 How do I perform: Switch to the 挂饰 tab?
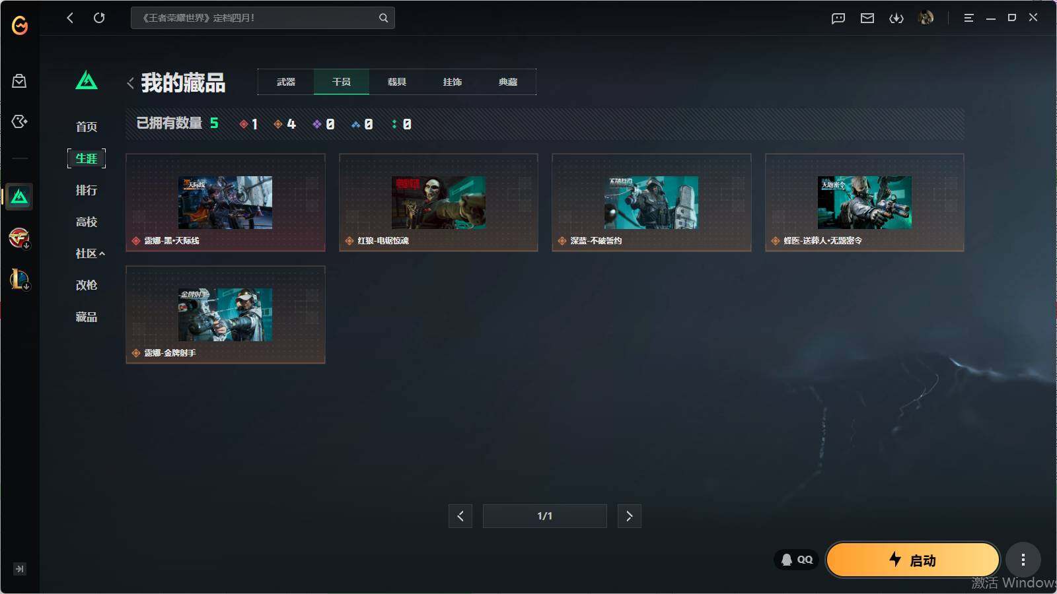[x=453, y=82]
